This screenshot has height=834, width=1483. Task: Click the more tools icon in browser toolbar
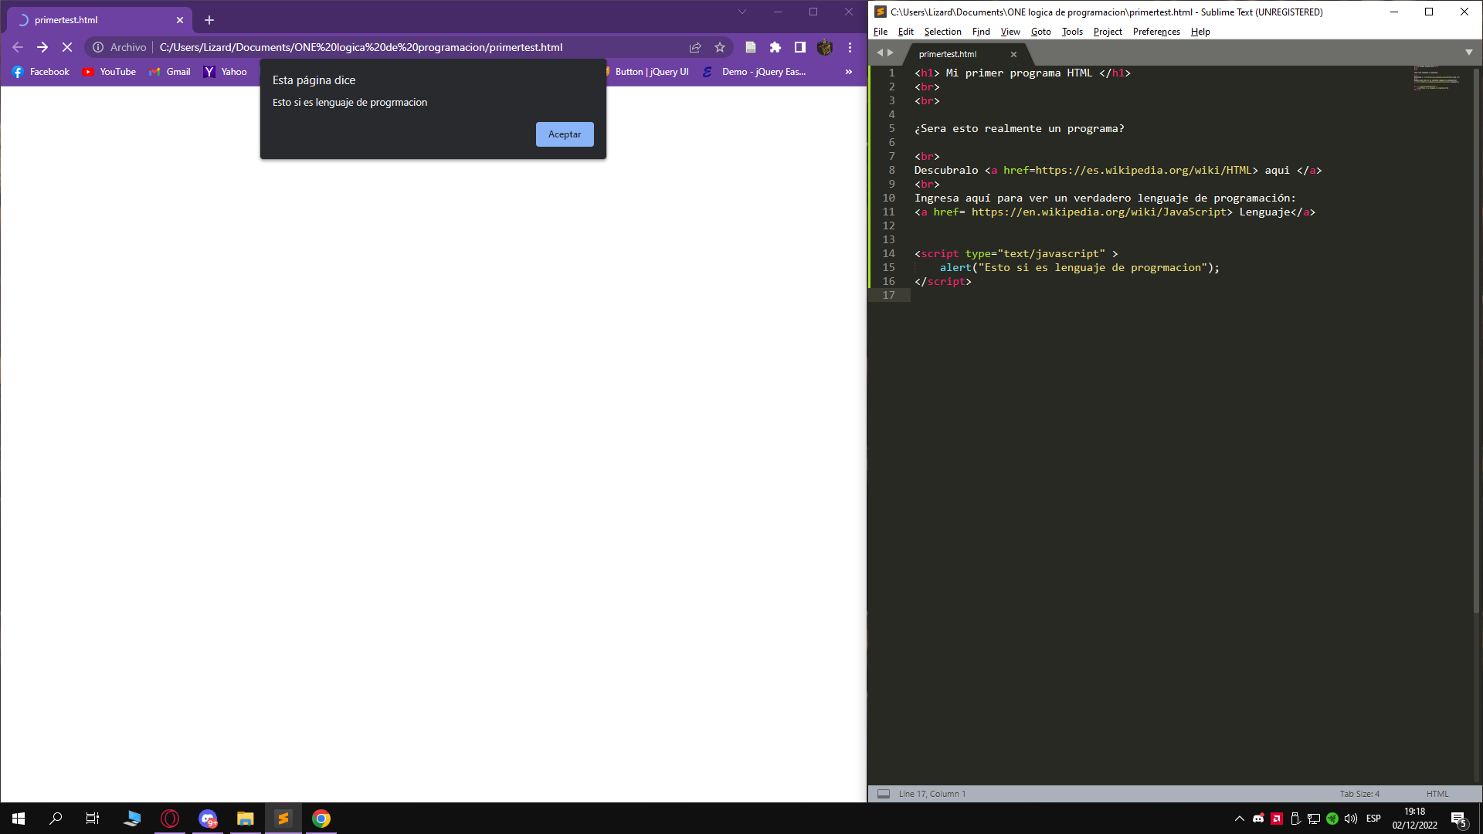[850, 47]
